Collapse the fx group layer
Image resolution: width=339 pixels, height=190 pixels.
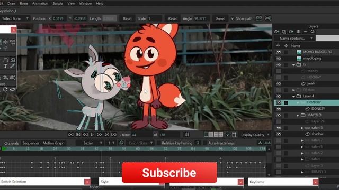click(293, 65)
